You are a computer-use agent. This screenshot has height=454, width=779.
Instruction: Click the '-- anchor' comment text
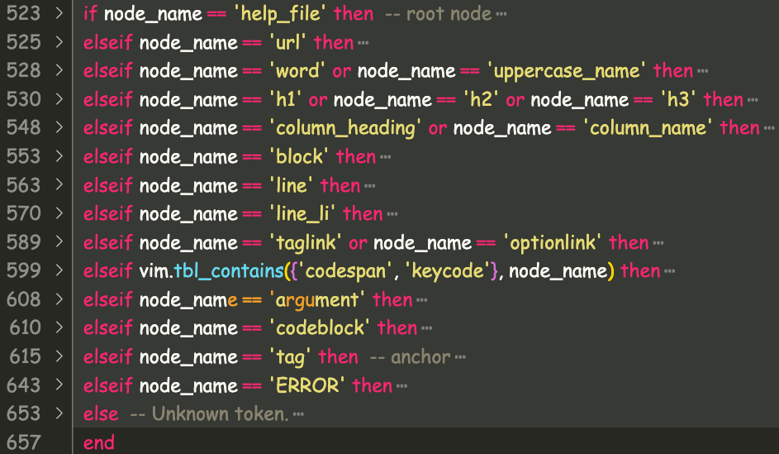(409, 357)
